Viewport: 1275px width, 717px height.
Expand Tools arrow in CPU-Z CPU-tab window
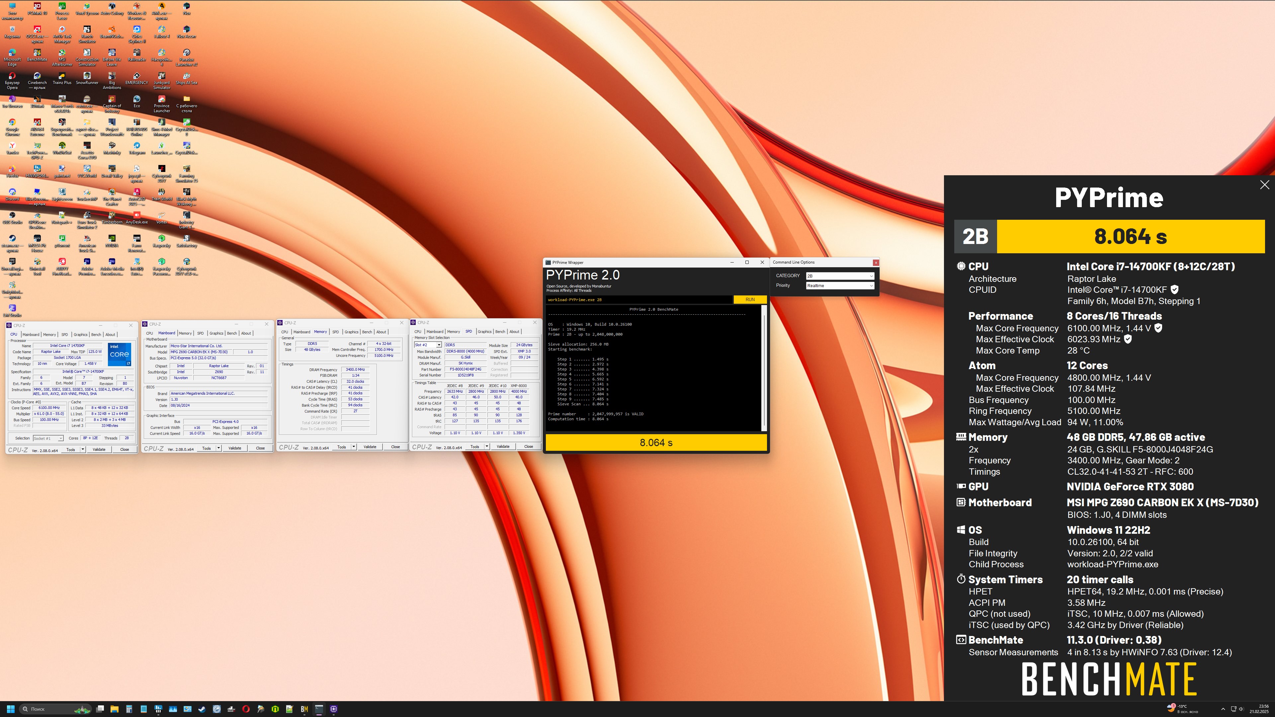pos(83,449)
